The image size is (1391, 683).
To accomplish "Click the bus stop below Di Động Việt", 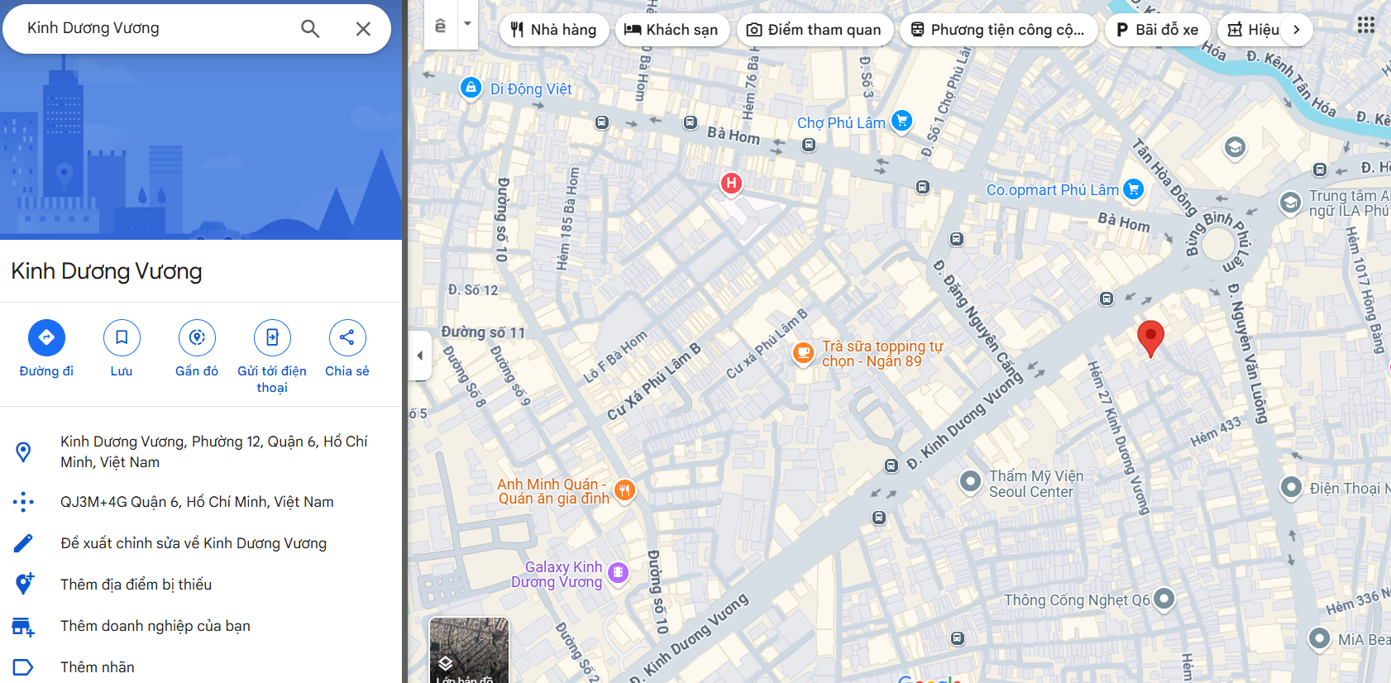I will coord(602,122).
